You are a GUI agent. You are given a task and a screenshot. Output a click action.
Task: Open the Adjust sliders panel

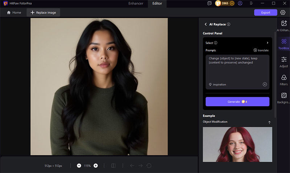click(x=283, y=62)
